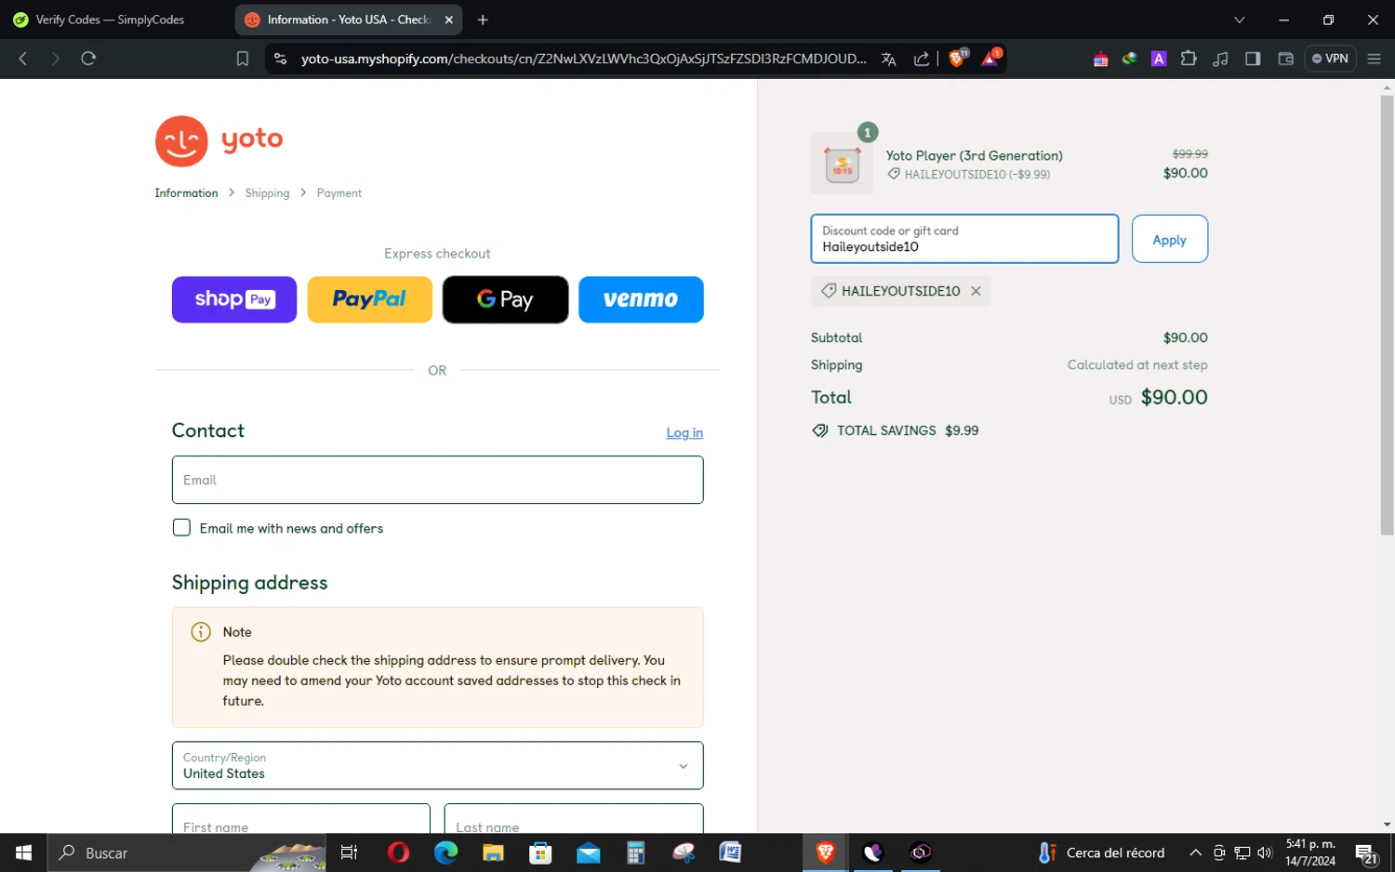The height and width of the screenshot is (872, 1395).
Task: Open Brave Shields lion icon
Action: point(957,59)
